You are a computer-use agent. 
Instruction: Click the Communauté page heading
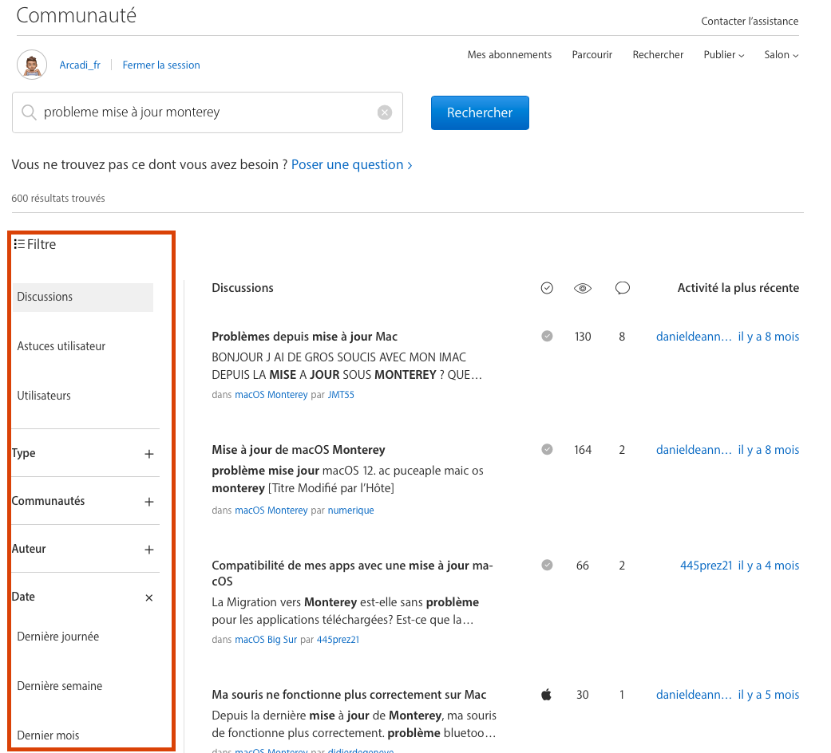point(77,15)
